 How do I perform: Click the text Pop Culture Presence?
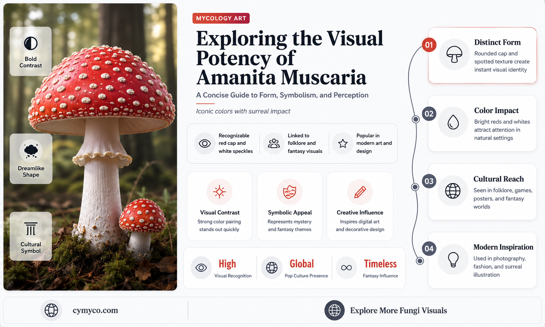point(306,276)
